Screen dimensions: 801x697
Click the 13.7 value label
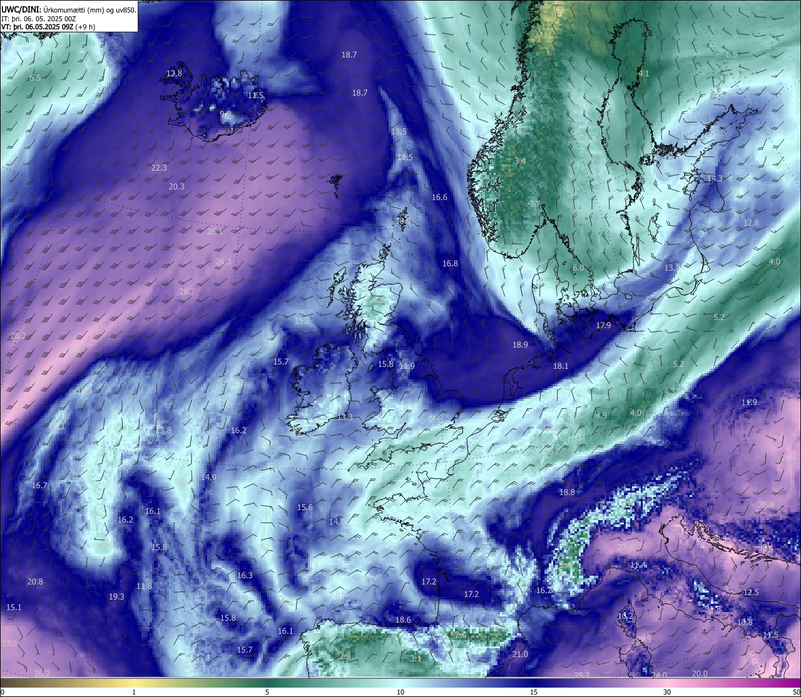click(671, 268)
